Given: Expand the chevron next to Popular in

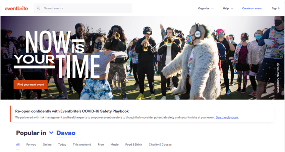Looking at the screenshot, I should tap(51, 133).
